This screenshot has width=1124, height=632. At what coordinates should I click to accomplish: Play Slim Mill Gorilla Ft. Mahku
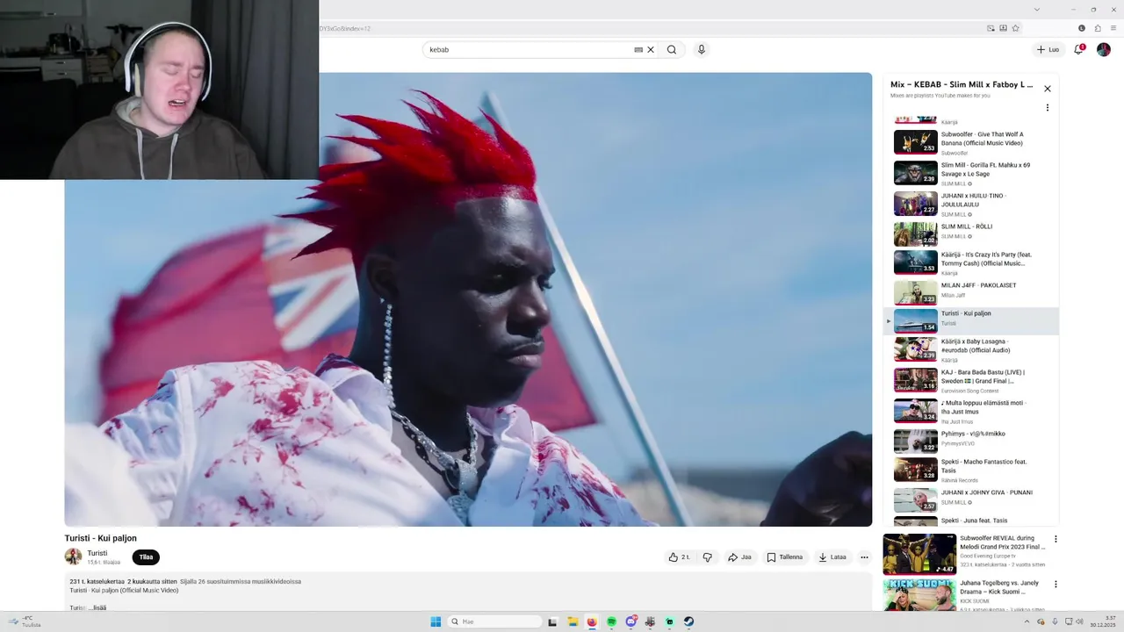pyautogui.click(x=971, y=173)
